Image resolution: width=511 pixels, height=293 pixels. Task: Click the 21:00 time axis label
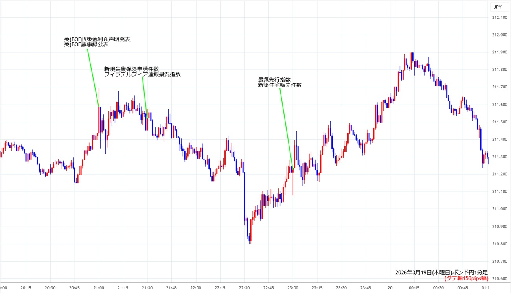click(99, 288)
